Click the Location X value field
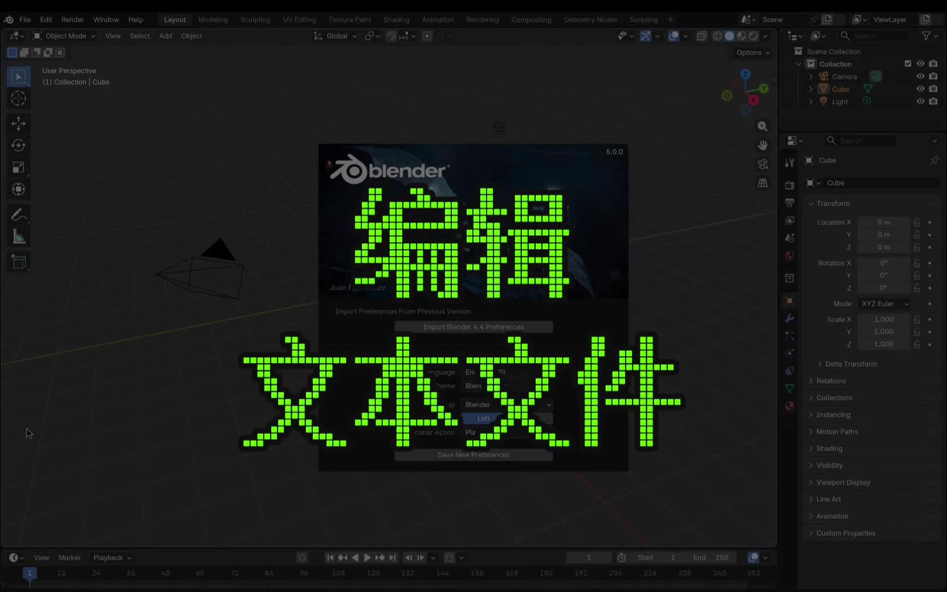 point(883,222)
